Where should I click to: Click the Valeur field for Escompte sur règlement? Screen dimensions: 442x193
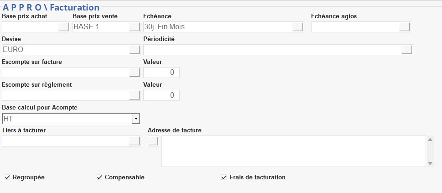tap(161, 95)
